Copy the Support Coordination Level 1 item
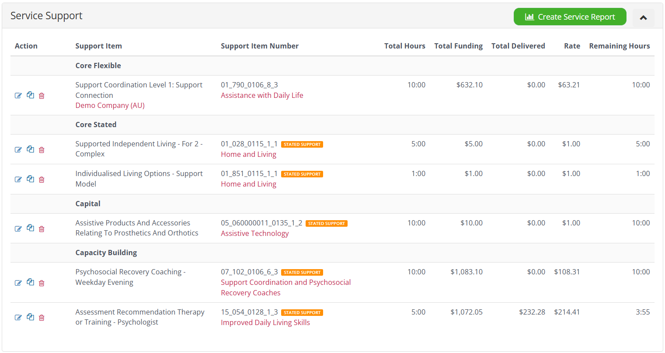Image resolution: width=665 pixels, height=353 pixels. [x=30, y=95]
